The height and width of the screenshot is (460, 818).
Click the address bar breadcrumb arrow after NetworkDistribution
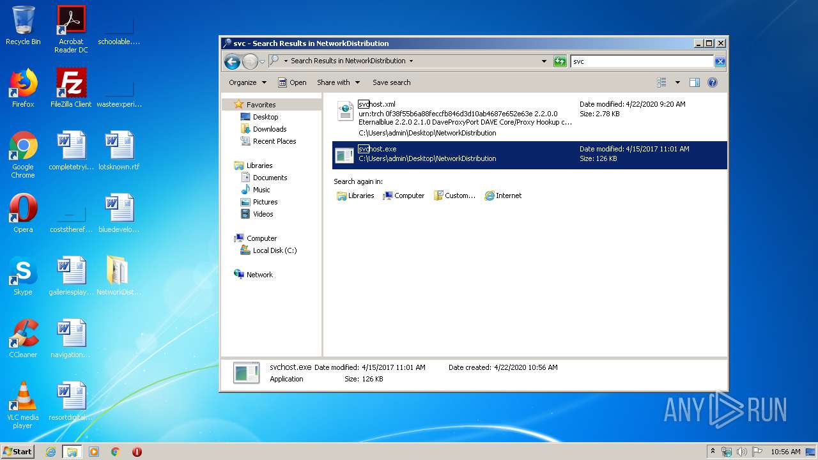coord(411,61)
